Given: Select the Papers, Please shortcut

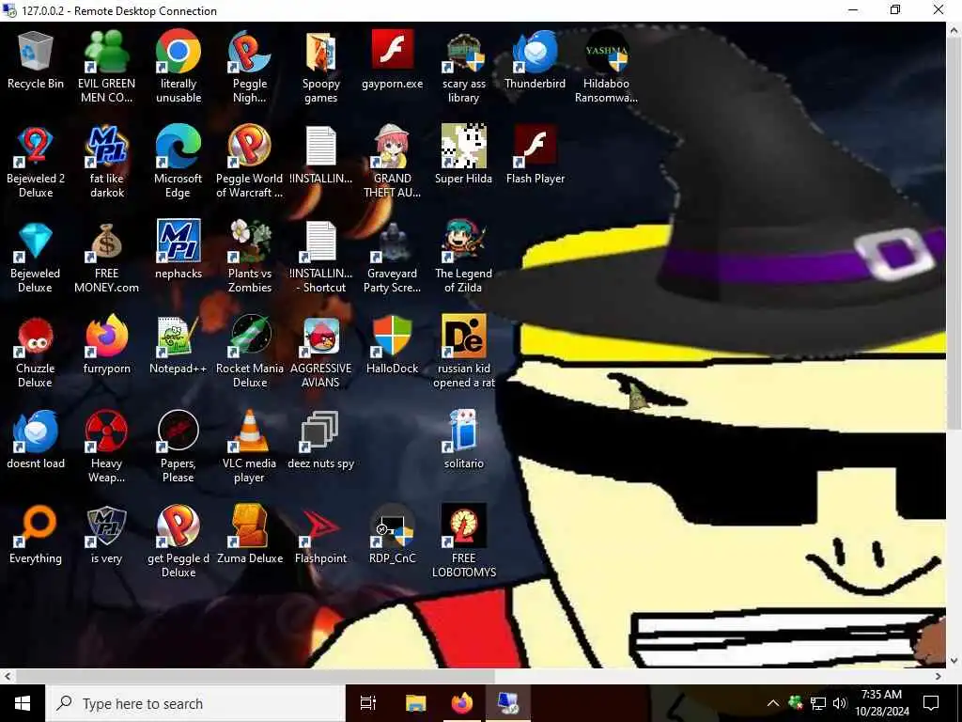Looking at the screenshot, I should point(178,447).
